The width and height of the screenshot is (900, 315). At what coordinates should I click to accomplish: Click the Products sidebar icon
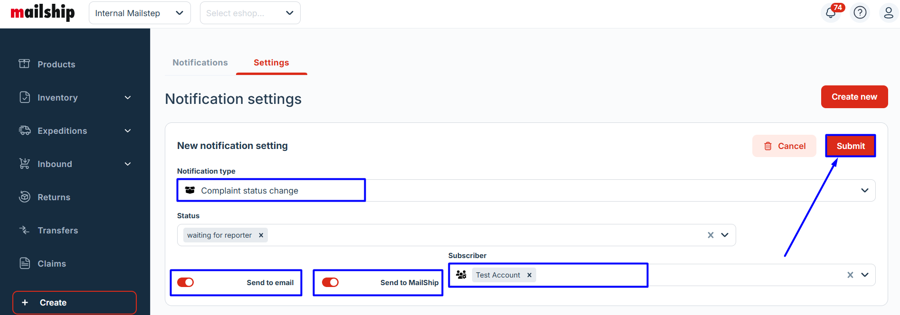[24, 64]
